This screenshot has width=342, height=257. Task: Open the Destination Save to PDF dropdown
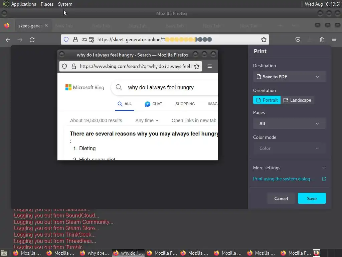(x=290, y=77)
